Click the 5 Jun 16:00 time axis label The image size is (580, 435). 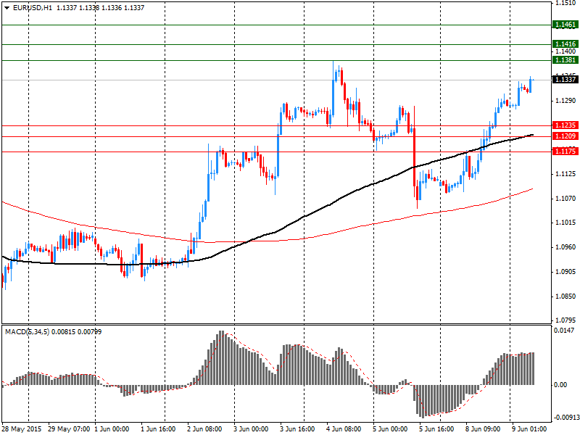[436, 429]
